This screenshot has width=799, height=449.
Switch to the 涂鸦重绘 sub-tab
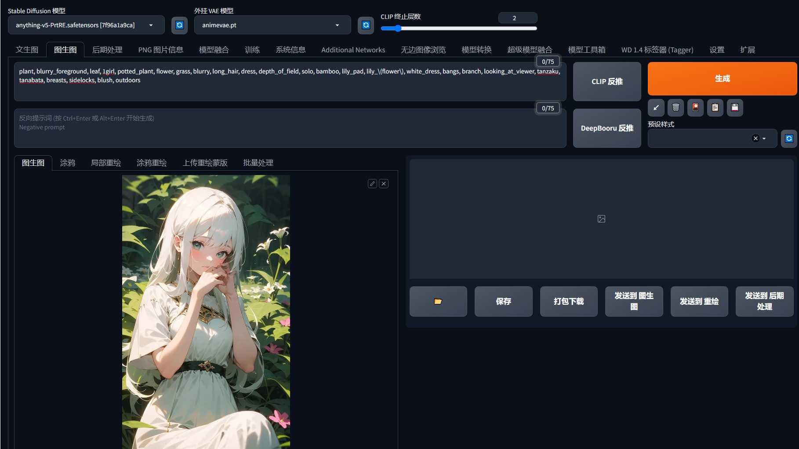coord(152,163)
